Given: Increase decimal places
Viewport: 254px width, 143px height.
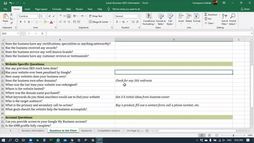Looking at the screenshot, I should tap(133, 22).
